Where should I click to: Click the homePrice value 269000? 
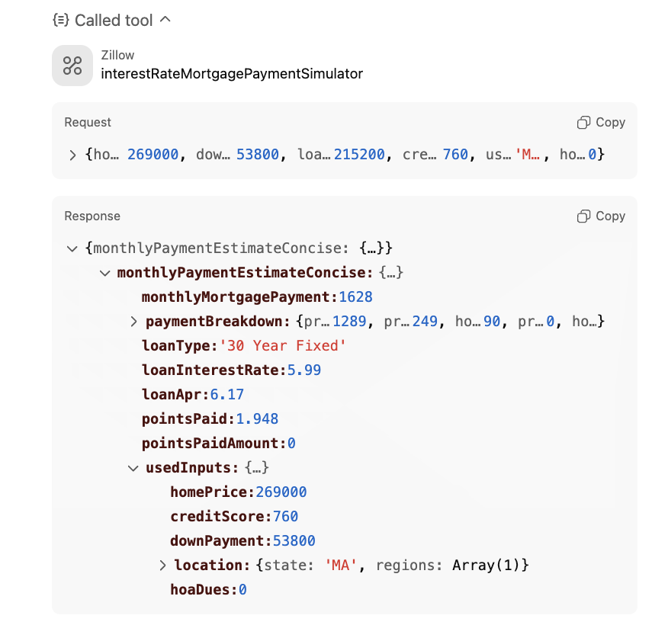[281, 492]
